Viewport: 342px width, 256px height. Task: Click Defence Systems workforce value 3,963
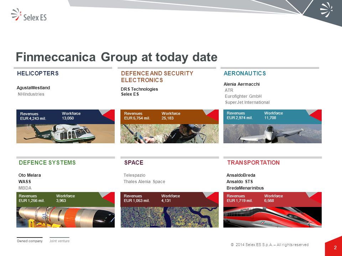[x=61, y=201]
